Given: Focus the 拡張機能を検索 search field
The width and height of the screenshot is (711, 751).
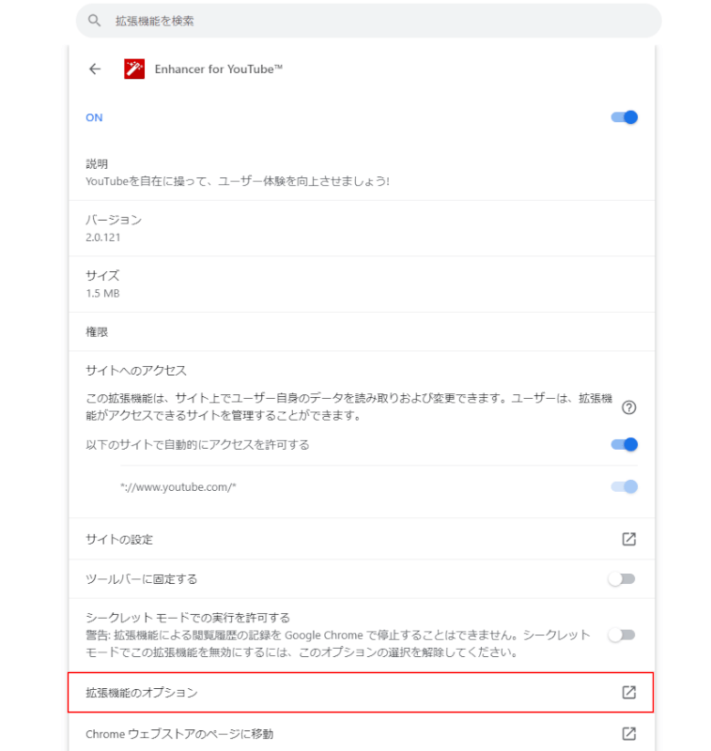Looking at the screenshot, I should coord(368,21).
